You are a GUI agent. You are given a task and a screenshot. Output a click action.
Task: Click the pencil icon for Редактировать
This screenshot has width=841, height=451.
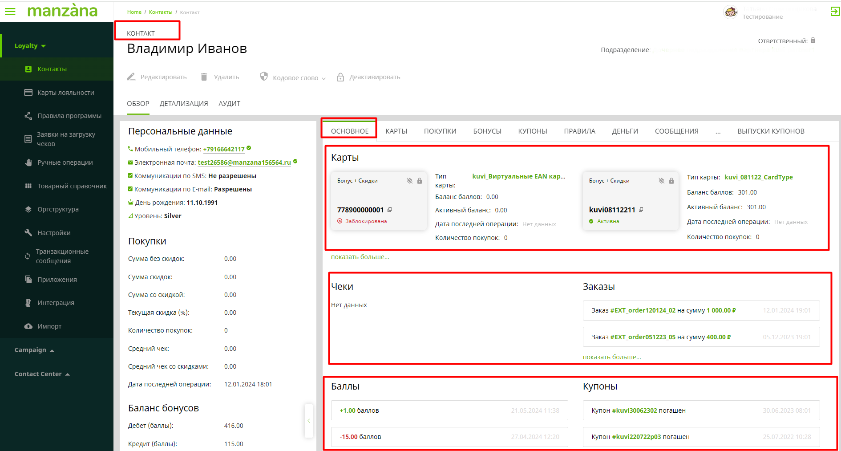(131, 77)
